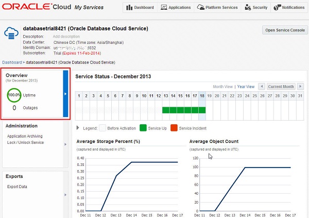Screen dimensions: 309x218
Task: Click Add description field
Action: point(66,37)
